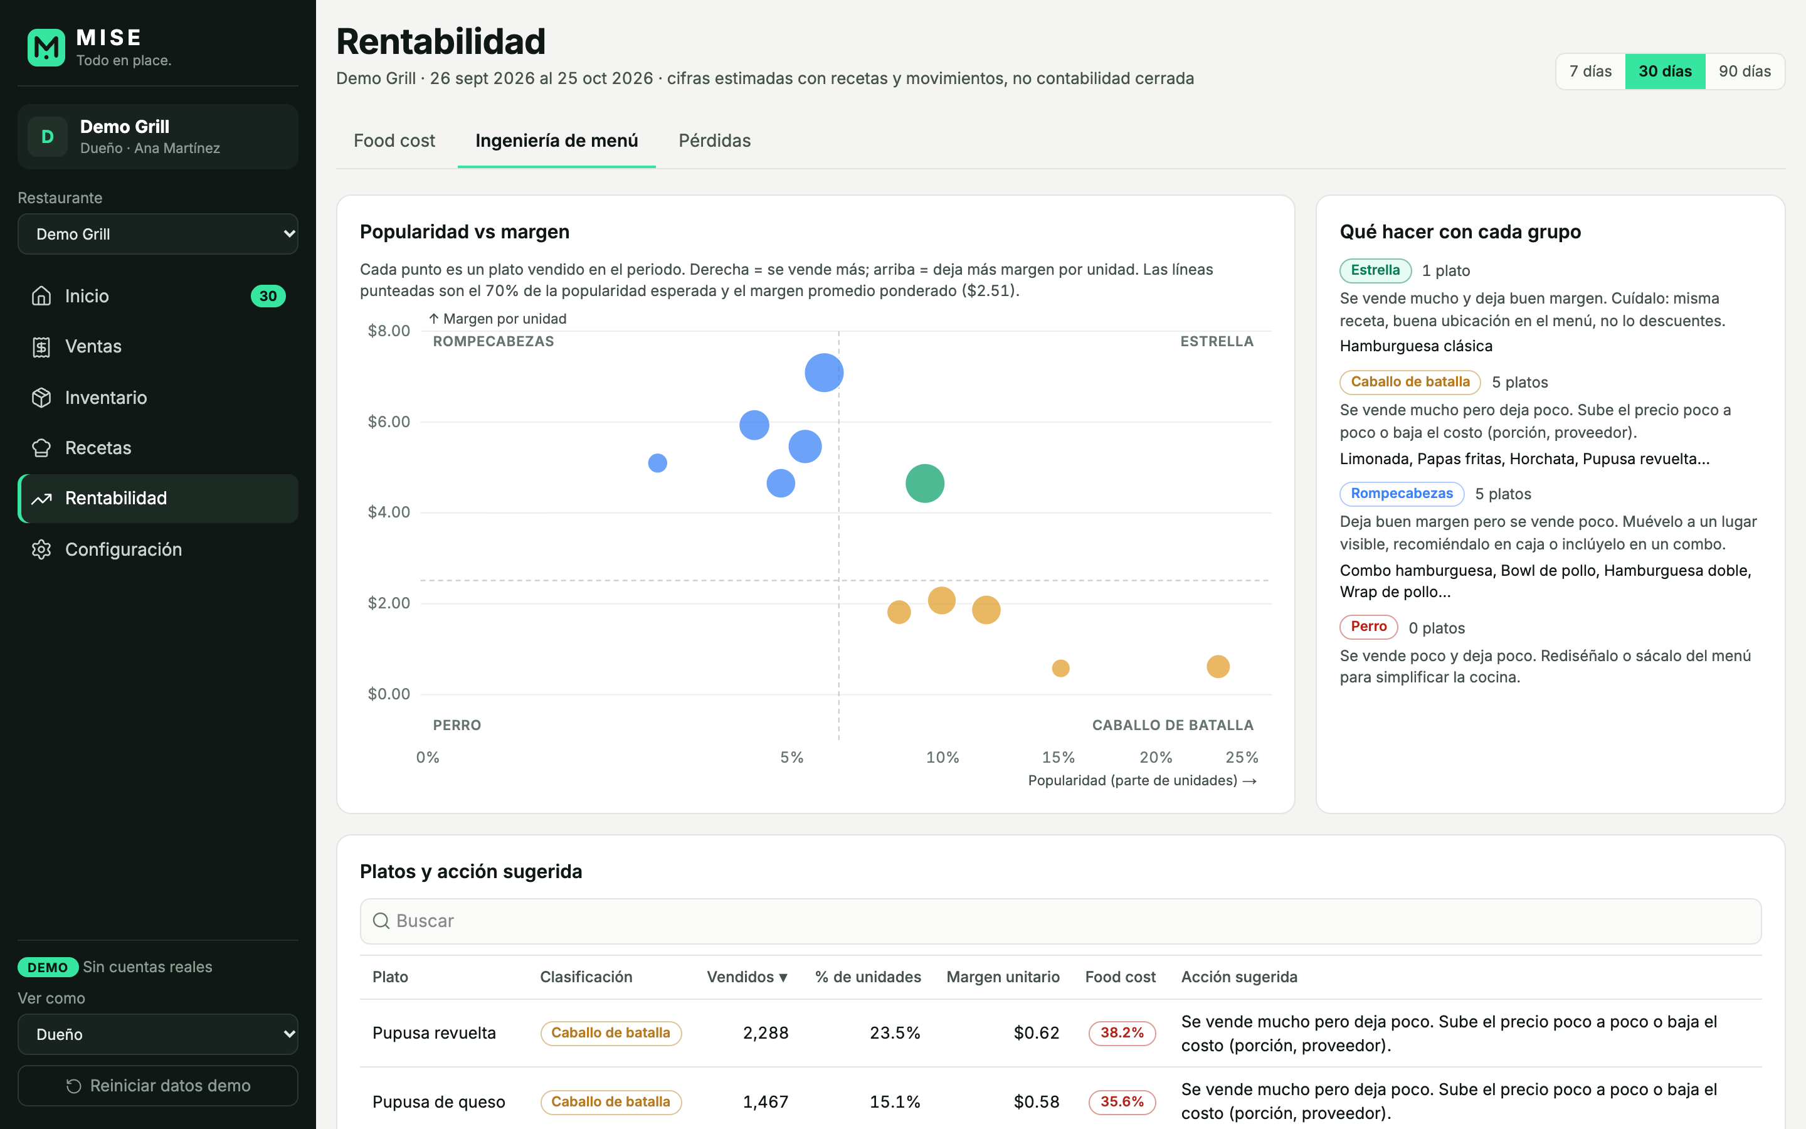This screenshot has width=1806, height=1129.
Task: Switch to the Pérdidas tab
Action: click(x=714, y=141)
